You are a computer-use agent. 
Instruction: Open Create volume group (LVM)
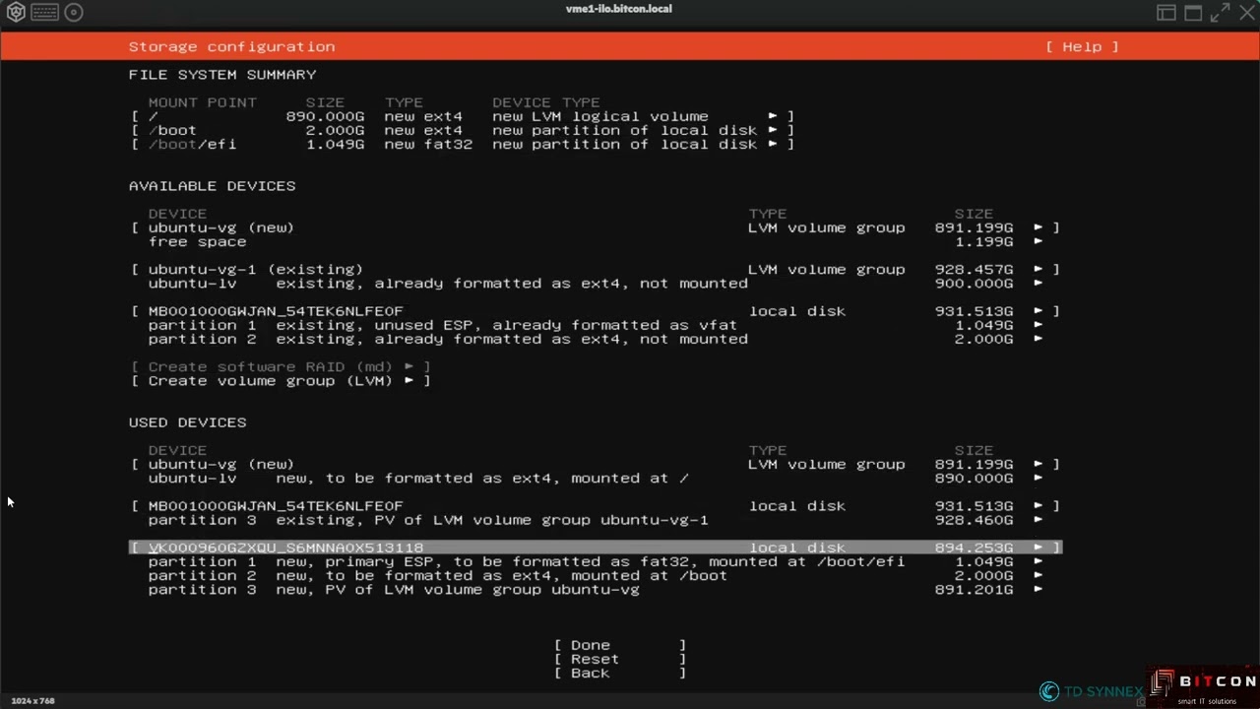[x=281, y=380]
